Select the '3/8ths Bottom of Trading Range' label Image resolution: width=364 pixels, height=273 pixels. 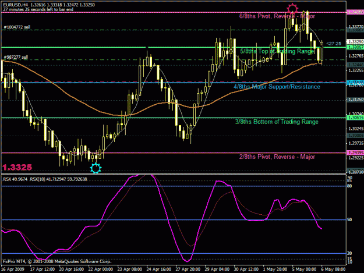coord(277,122)
